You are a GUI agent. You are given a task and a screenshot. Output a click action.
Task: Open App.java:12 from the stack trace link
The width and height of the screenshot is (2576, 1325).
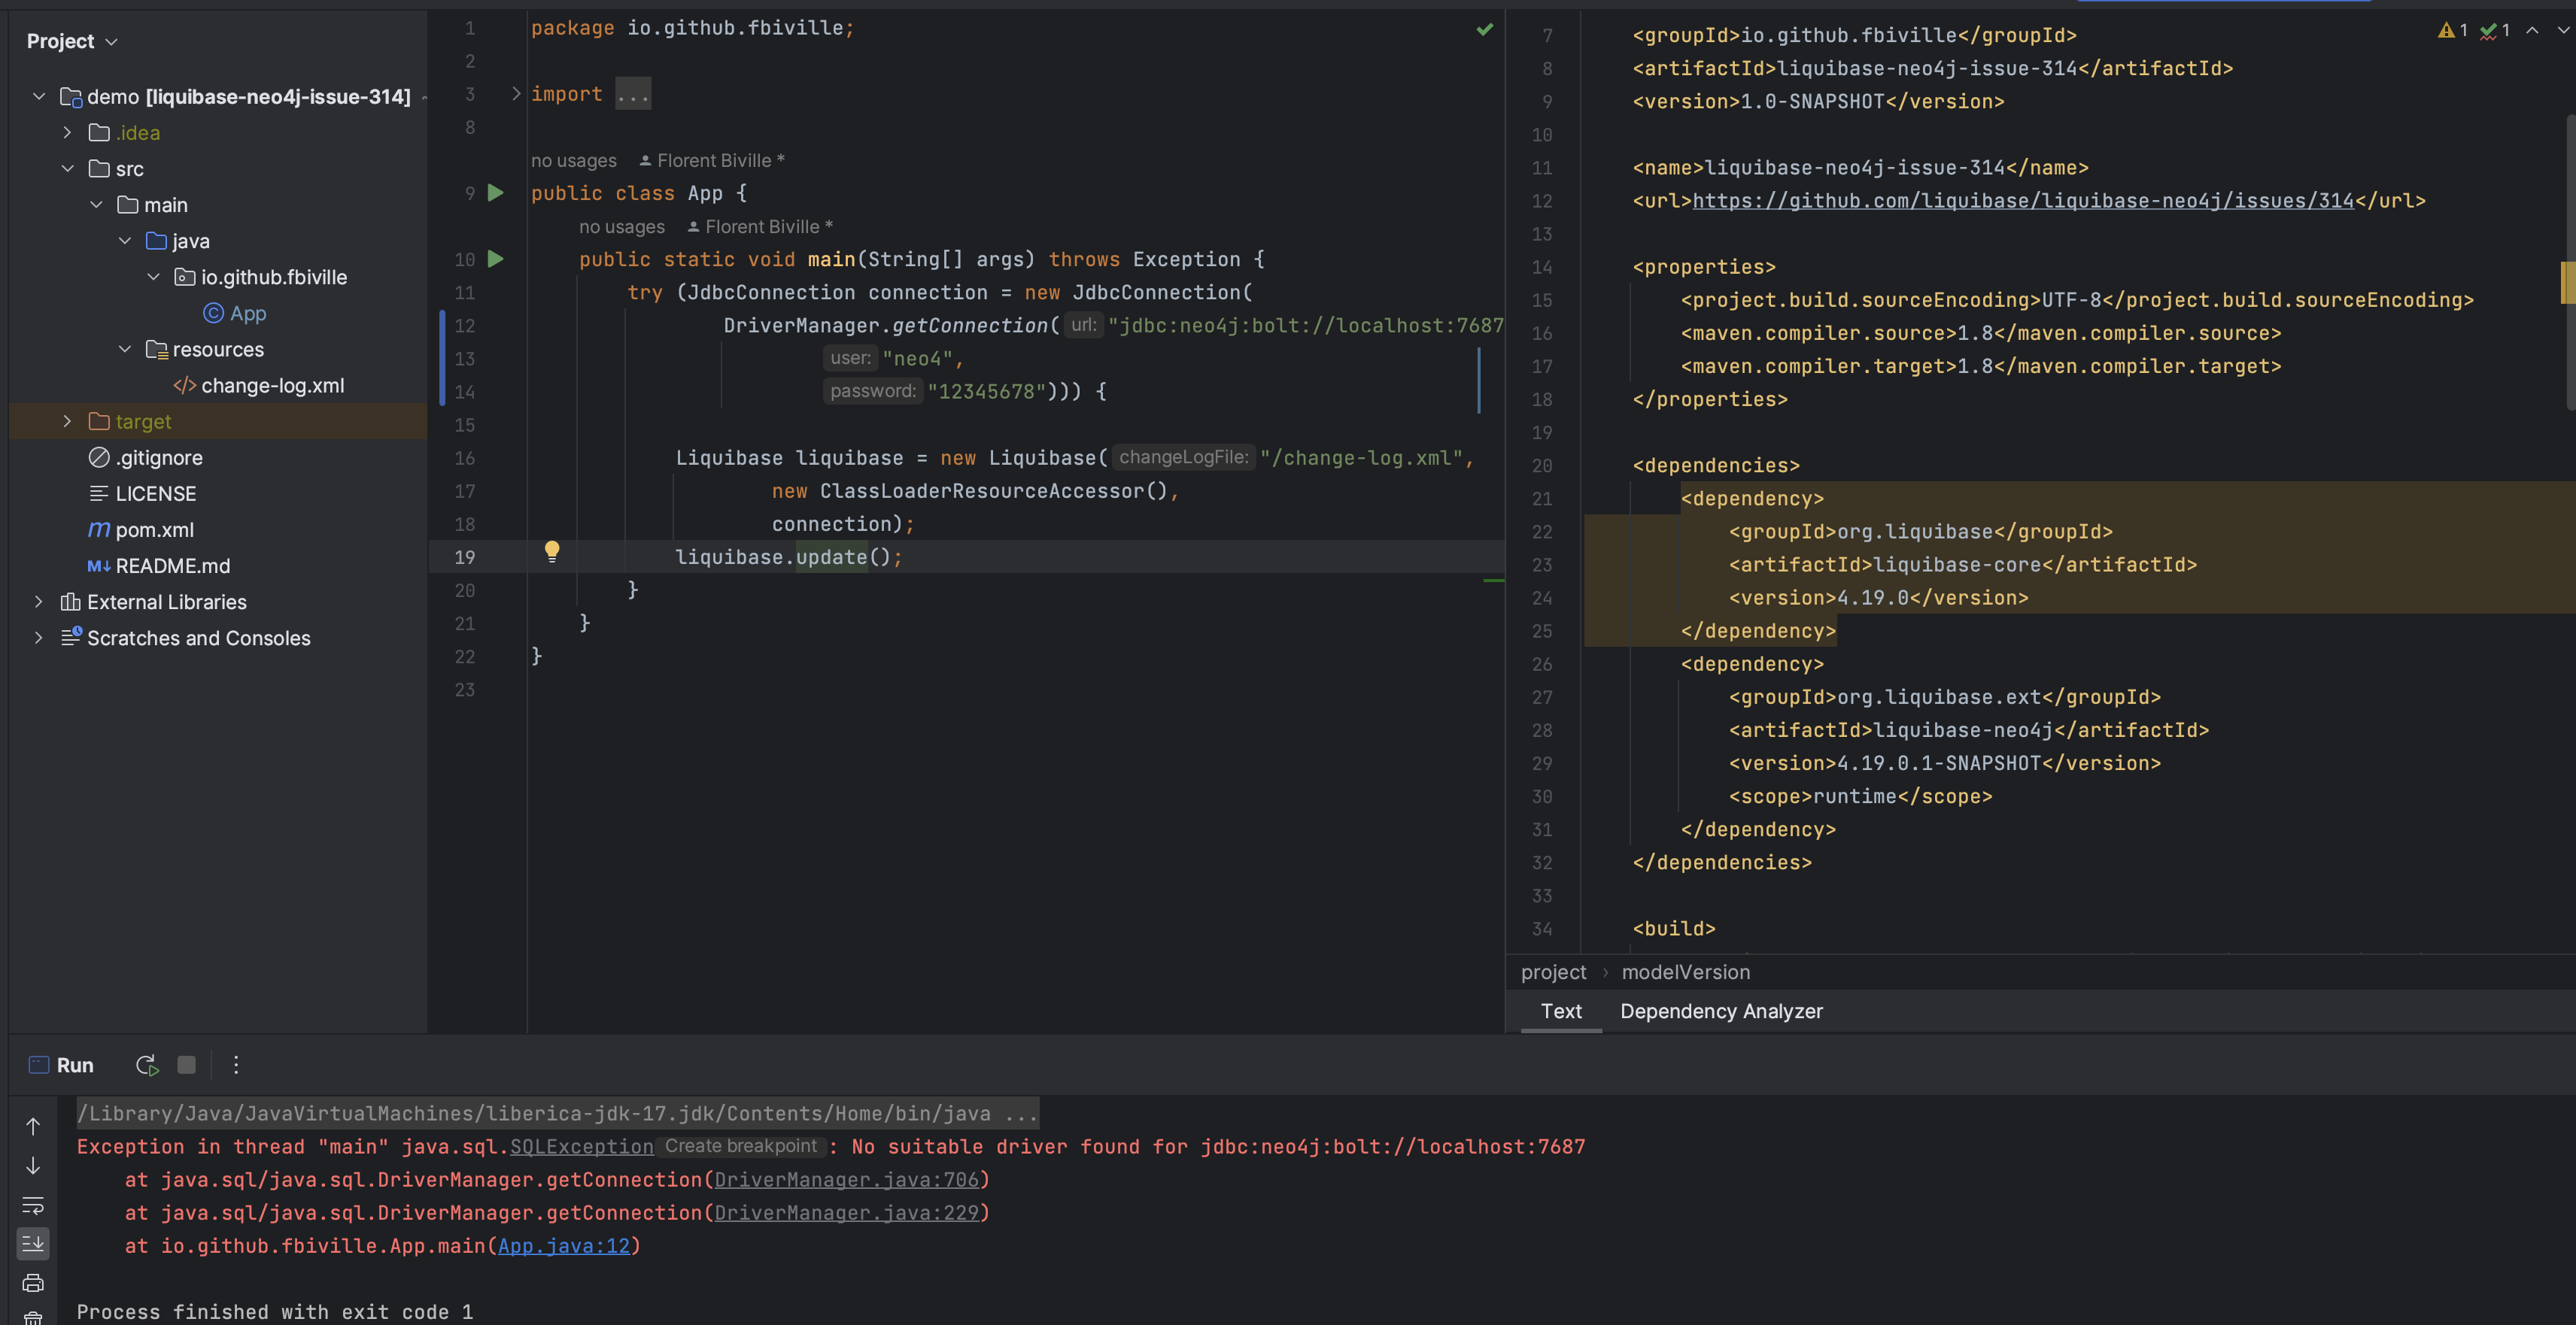point(566,1245)
